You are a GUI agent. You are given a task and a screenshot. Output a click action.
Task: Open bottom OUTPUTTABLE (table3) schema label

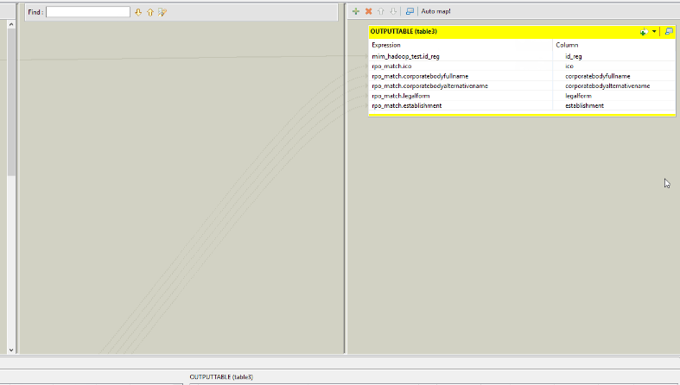tap(221, 377)
